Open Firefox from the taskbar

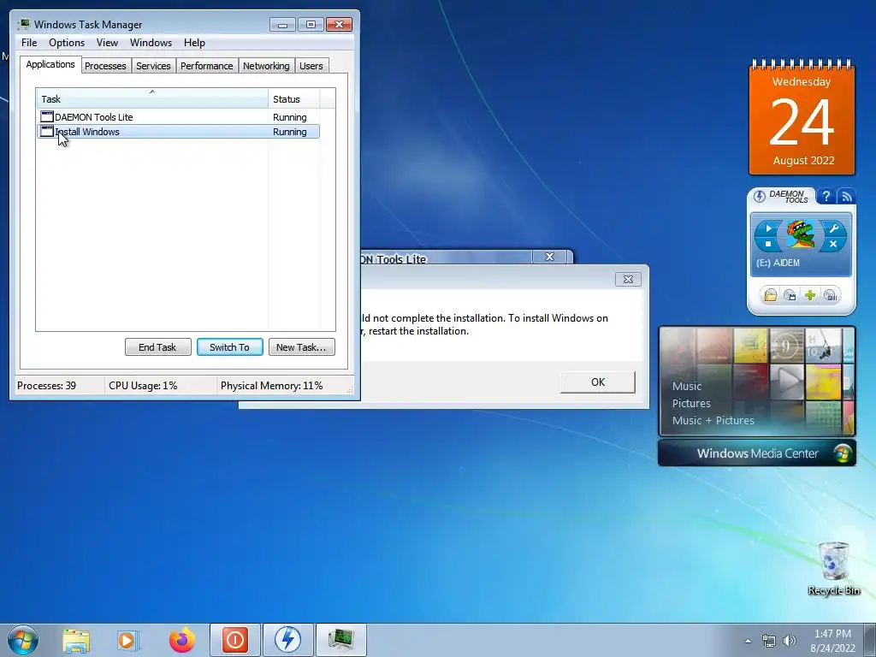(181, 640)
